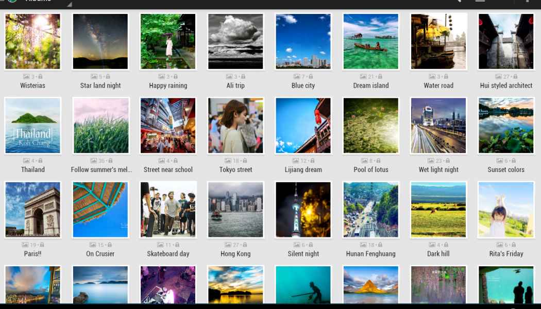Viewport: 541px width, 309px height.
Task: Click the lock icon under Dream island album
Action: [x=379, y=77]
